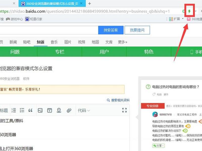The width and height of the screenshot is (202, 151).
Task: Insert map location in editor
Action: (59, 110)
